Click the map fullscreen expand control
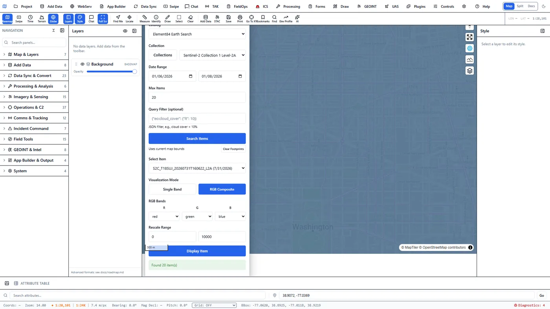 tap(469, 37)
